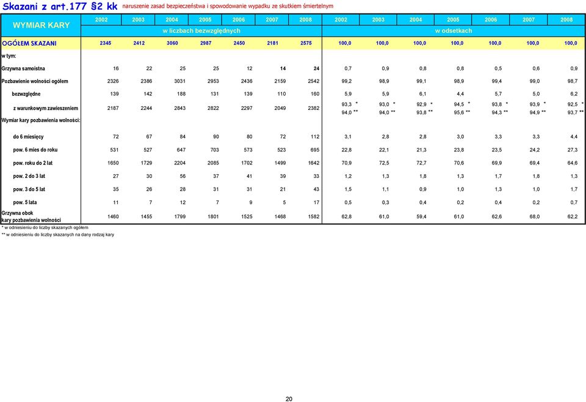586x402 pixels.
Task: Click the red subtitle about 'wypadku ze skutkiem śmiertelnym'
Action: (228, 6)
